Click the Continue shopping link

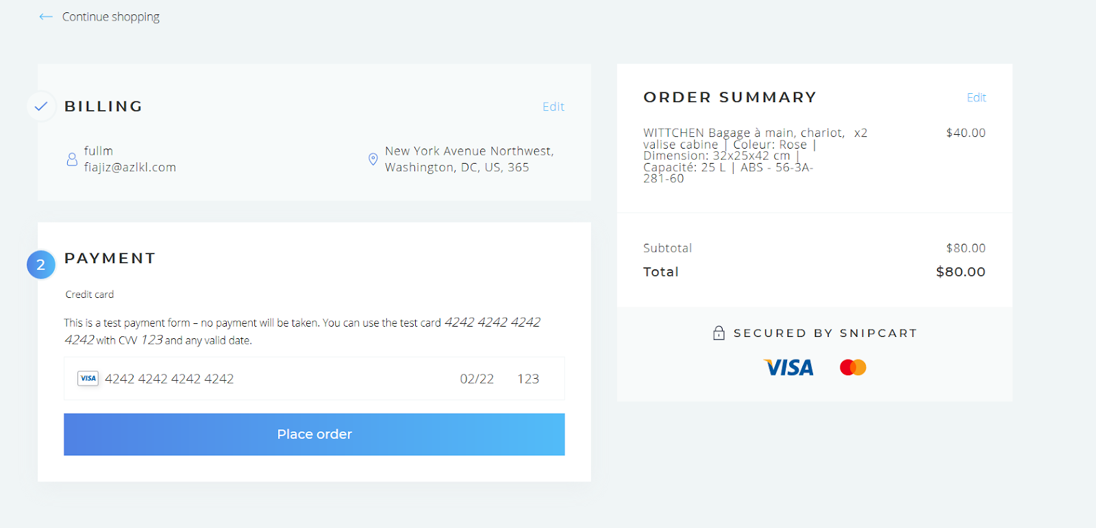point(111,16)
